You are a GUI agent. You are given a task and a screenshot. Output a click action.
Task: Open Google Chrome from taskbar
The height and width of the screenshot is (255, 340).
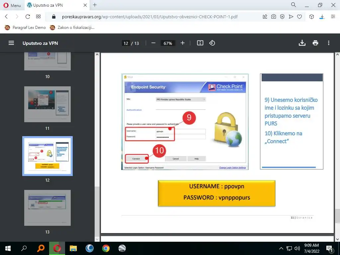click(106, 248)
